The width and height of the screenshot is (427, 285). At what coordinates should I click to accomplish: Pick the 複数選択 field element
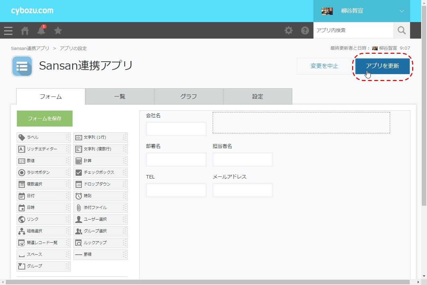coord(43,184)
